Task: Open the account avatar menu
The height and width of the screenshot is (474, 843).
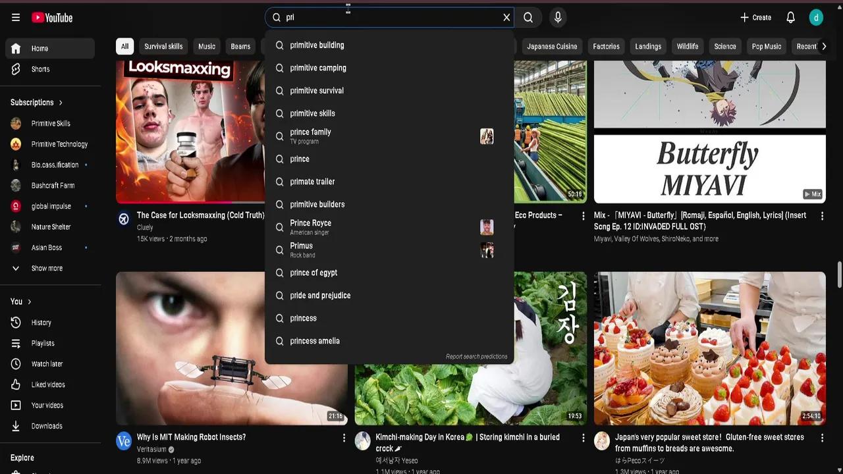Action: tap(816, 18)
